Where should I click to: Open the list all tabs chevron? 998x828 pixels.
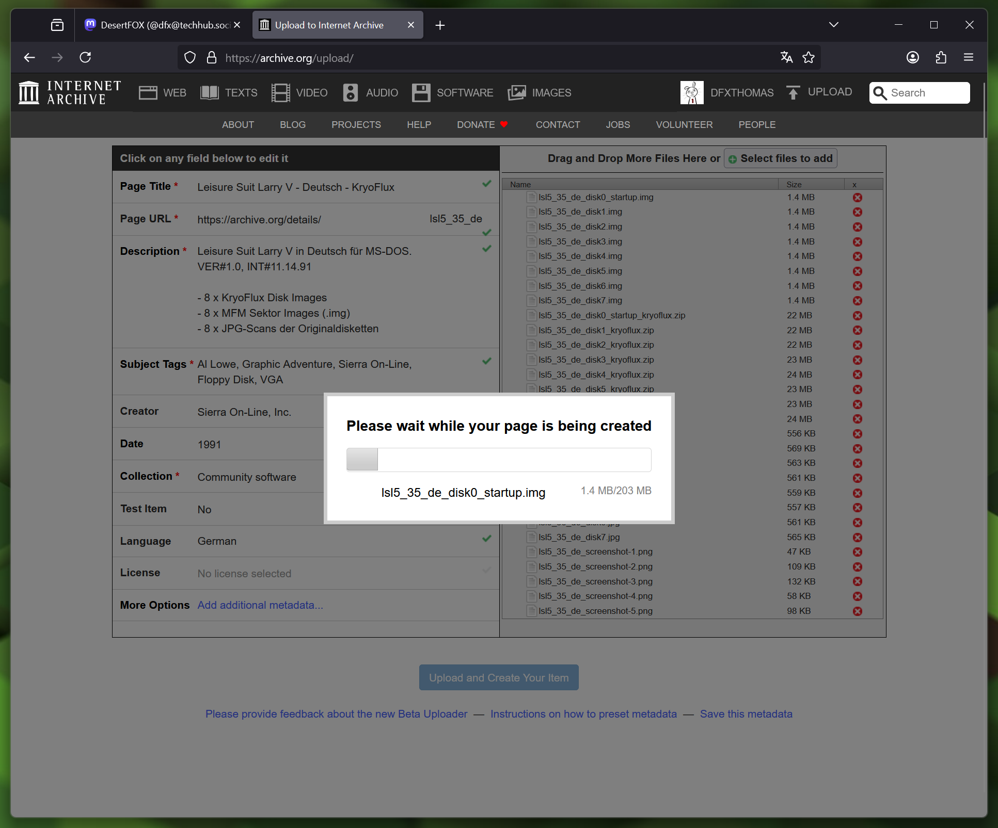tap(834, 25)
